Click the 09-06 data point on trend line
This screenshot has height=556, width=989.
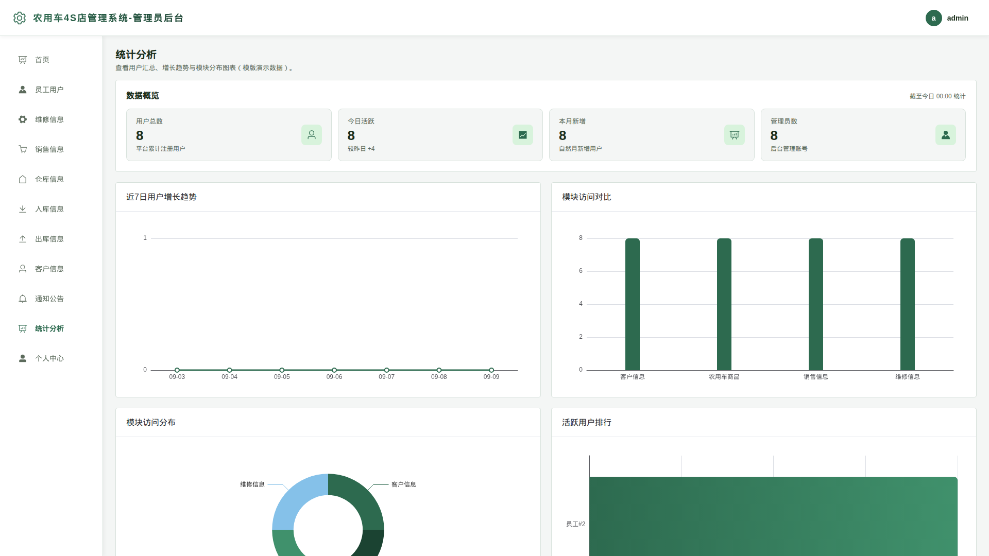point(334,370)
